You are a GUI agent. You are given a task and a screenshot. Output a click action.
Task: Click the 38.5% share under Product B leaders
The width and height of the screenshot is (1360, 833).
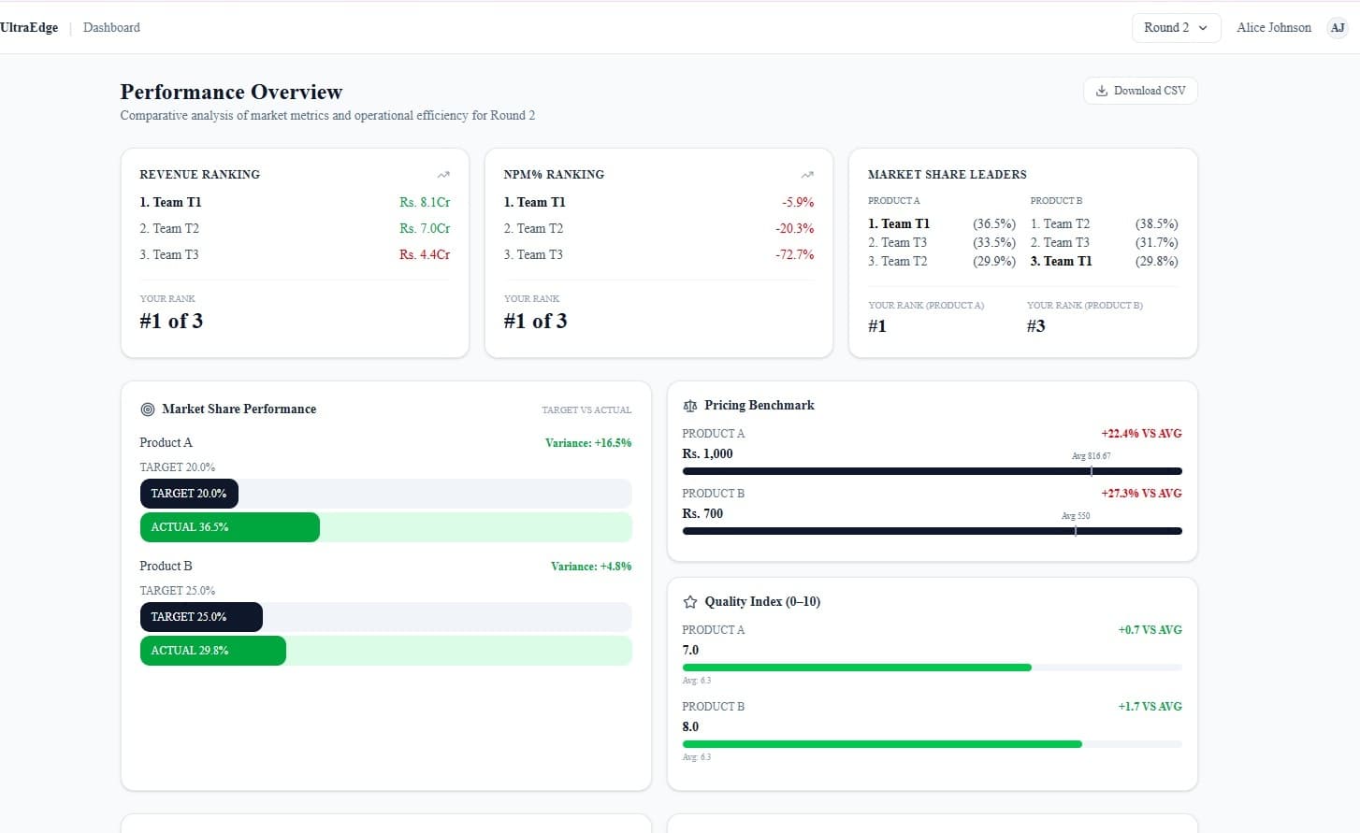tap(1156, 223)
